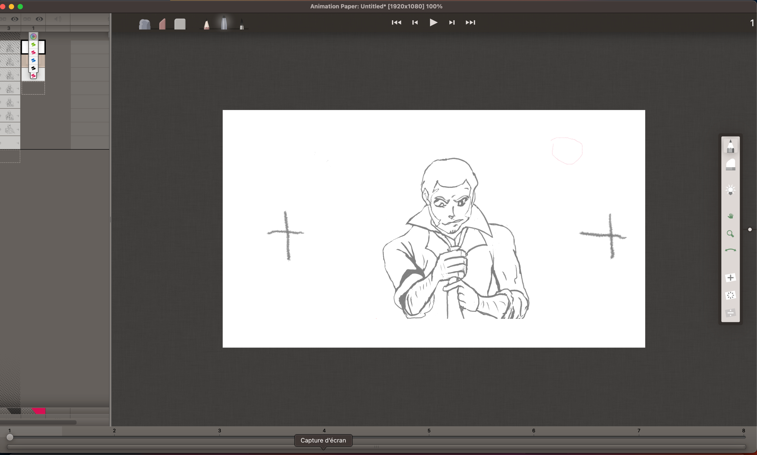Screen dimensions: 757x455
Task: Add a new drawing with plus icon
Action: coord(730,278)
